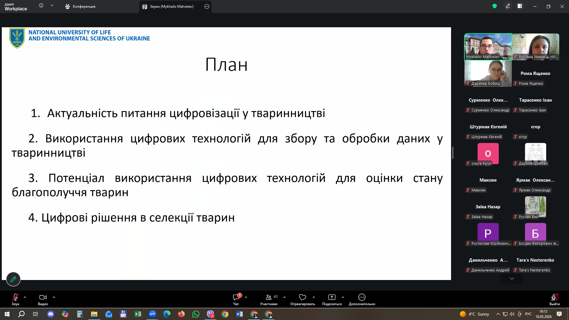Open meeting info icon in title bar

click(x=41, y=5)
